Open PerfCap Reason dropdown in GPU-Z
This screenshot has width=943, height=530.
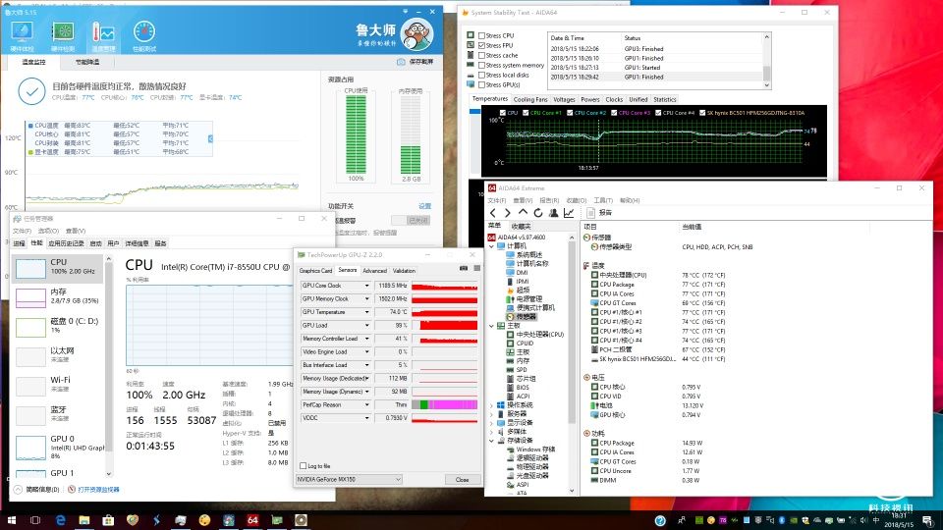point(366,404)
